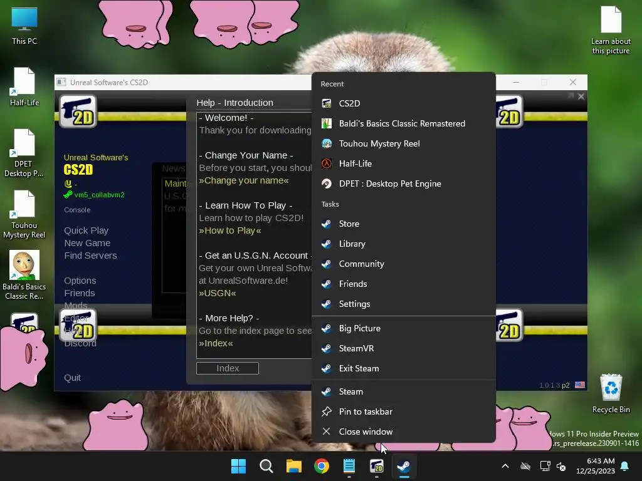Start SteamVR from the jump list
This screenshot has width=642, height=481.
[403, 348]
